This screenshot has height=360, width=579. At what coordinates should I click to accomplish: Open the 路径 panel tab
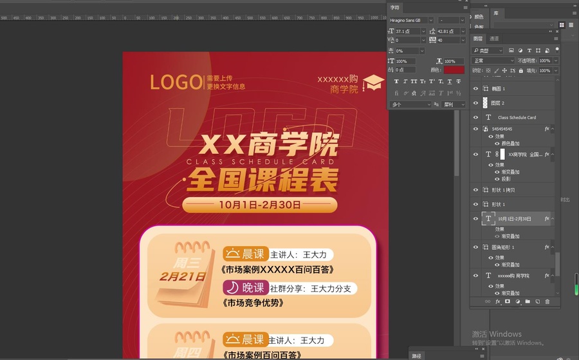[x=416, y=356]
